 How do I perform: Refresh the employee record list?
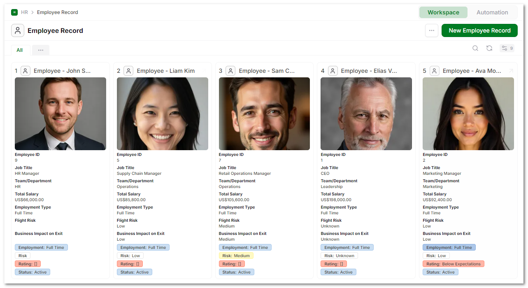(x=489, y=48)
